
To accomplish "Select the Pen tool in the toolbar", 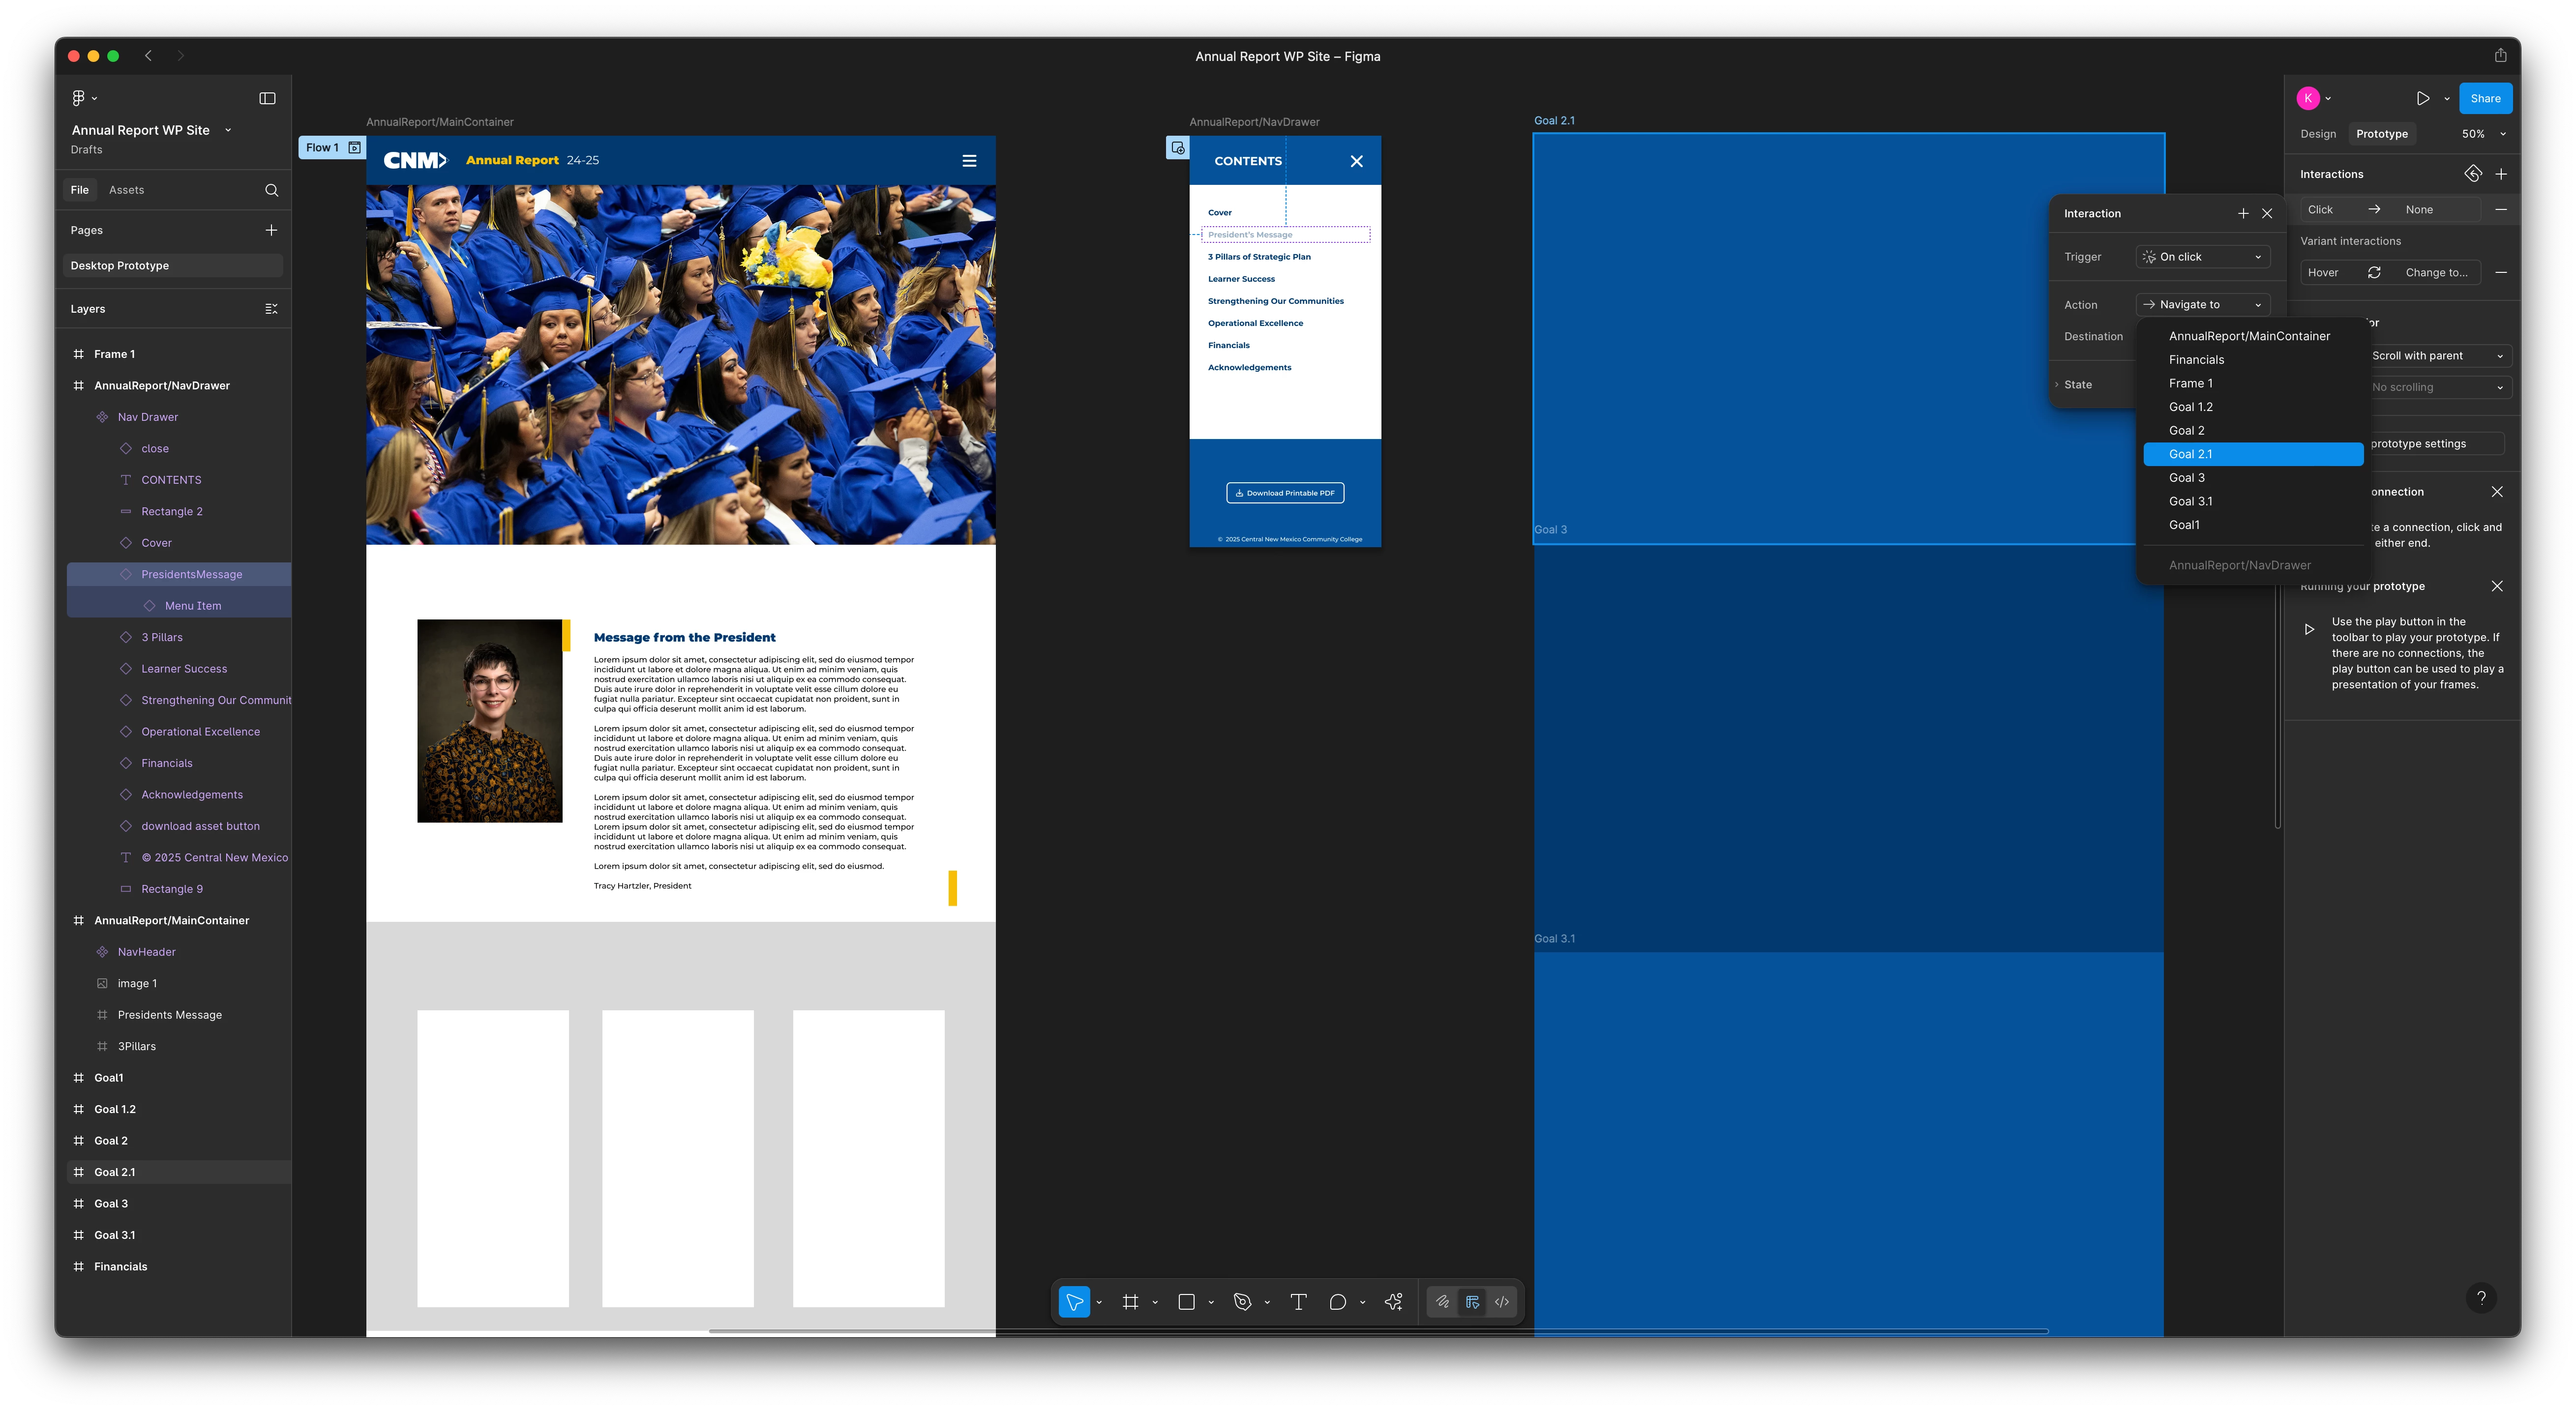I will [1242, 1302].
